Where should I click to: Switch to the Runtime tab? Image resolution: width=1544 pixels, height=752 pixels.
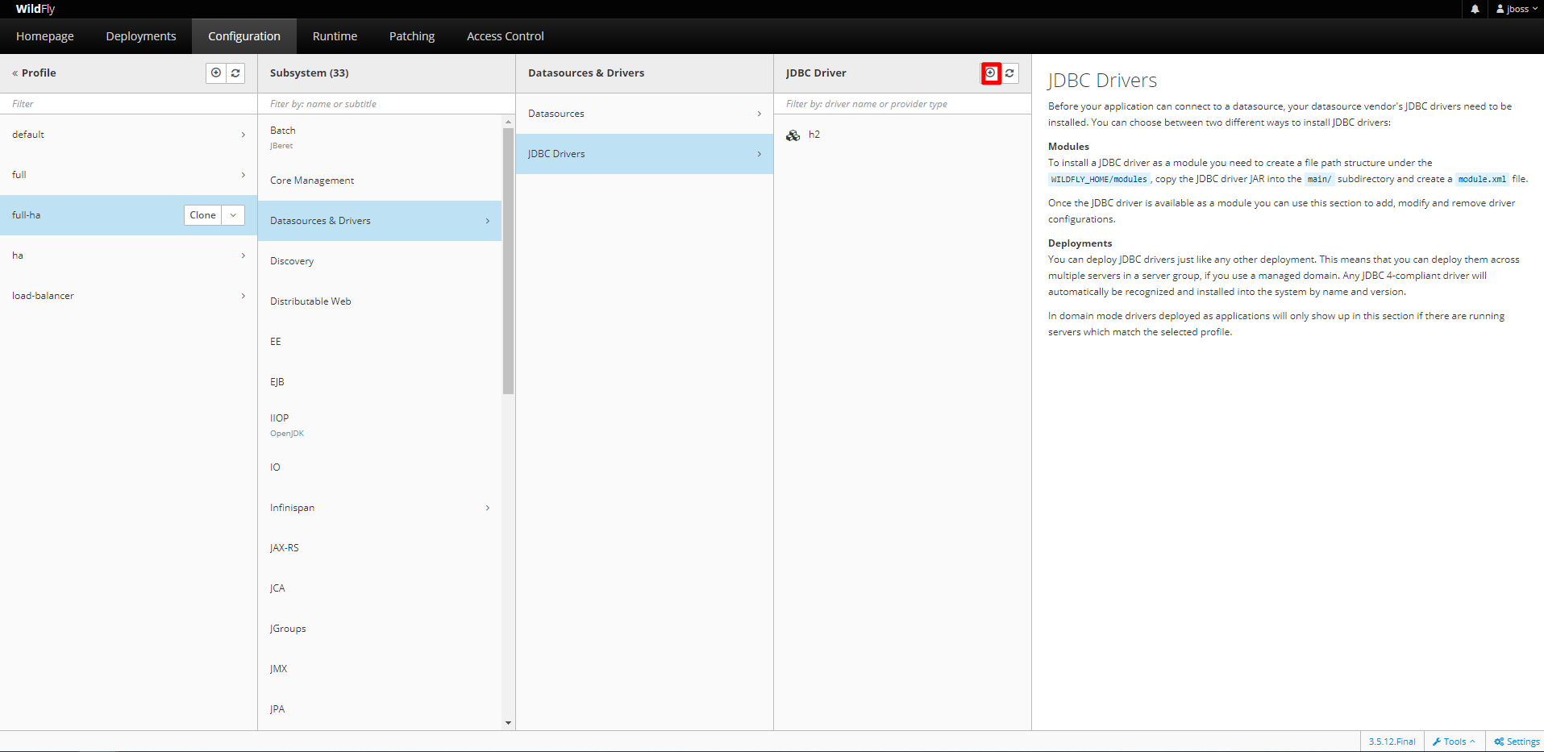click(x=335, y=36)
